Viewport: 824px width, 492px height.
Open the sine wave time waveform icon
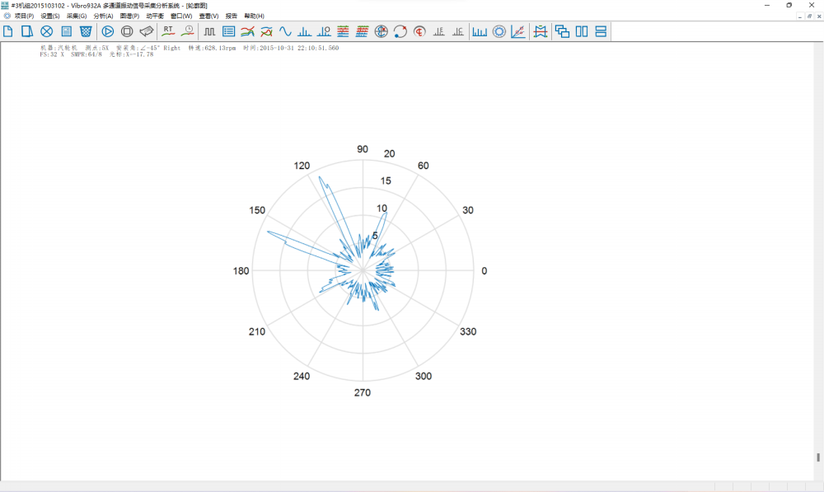(285, 31)
